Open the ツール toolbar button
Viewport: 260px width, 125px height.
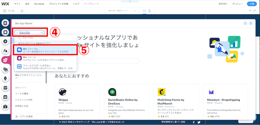tap(9, 11)
